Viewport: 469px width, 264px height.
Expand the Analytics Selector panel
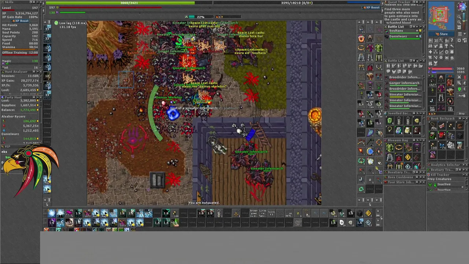(464, 165)
